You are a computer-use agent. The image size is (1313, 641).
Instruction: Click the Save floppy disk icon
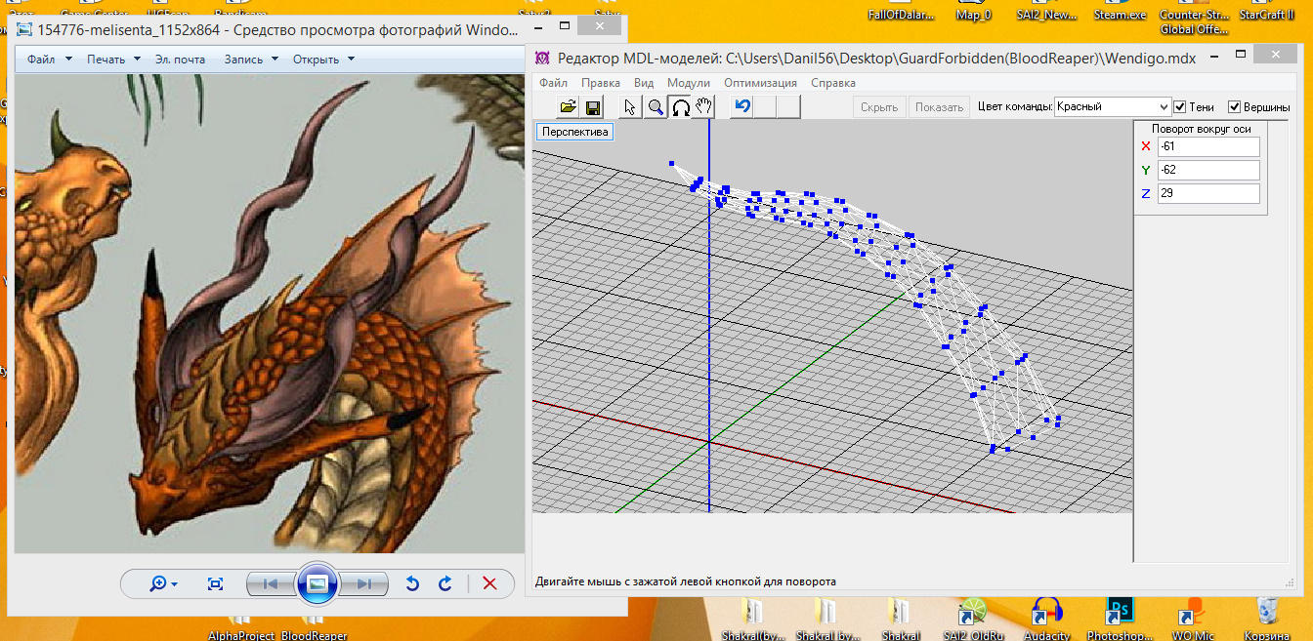pos(592,107)
